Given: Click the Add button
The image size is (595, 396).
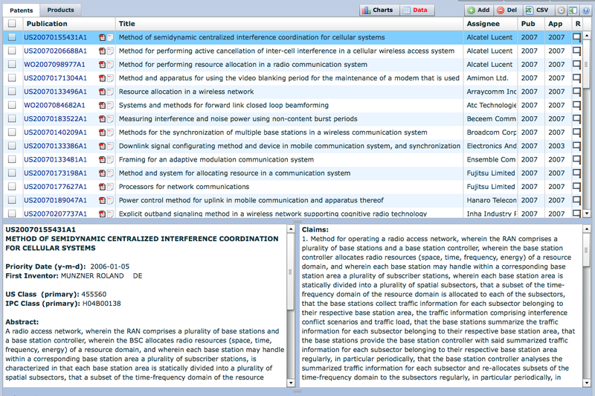Looking at the screenshot, I should click(x=478, y=10).
